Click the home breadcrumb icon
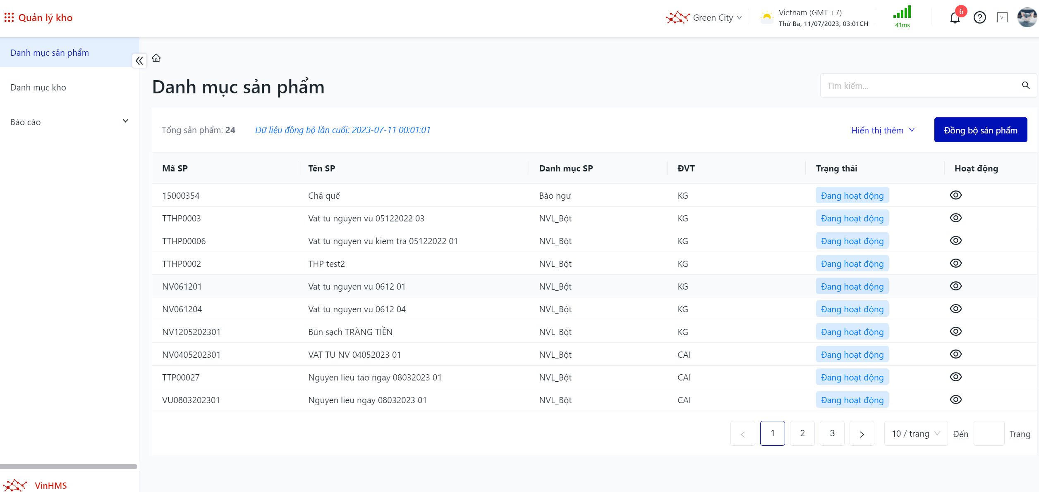Screen dimensions: 1039x492 tap(156, 58)
